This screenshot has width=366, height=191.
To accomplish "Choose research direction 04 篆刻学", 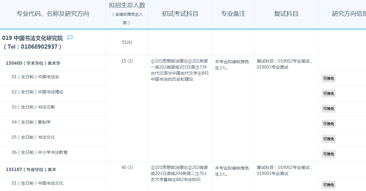I will [31, 122].
